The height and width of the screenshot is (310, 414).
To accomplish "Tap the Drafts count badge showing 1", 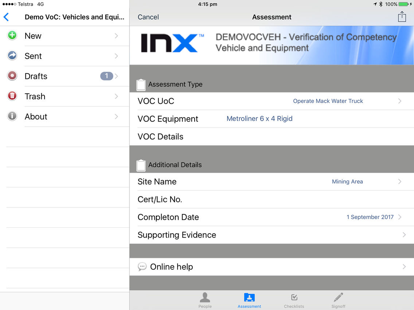I will click(x=106, y=76).
